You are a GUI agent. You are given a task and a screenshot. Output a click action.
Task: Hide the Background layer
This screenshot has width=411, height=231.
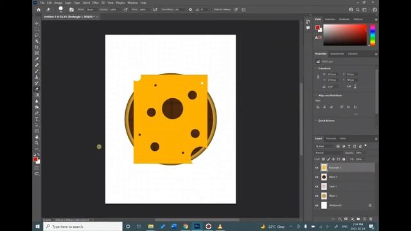[x=317, y=205]
